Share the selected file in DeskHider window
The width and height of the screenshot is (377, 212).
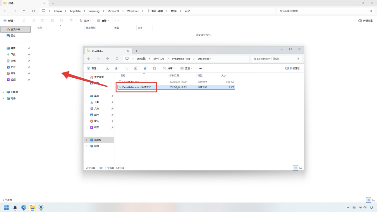(x=145, y=68)
